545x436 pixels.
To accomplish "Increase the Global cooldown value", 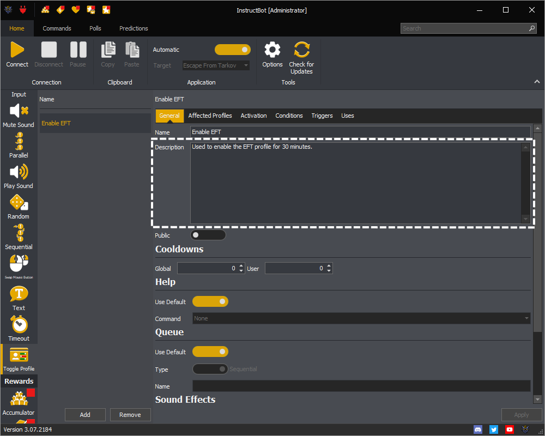I will click(x=241, y=265).
